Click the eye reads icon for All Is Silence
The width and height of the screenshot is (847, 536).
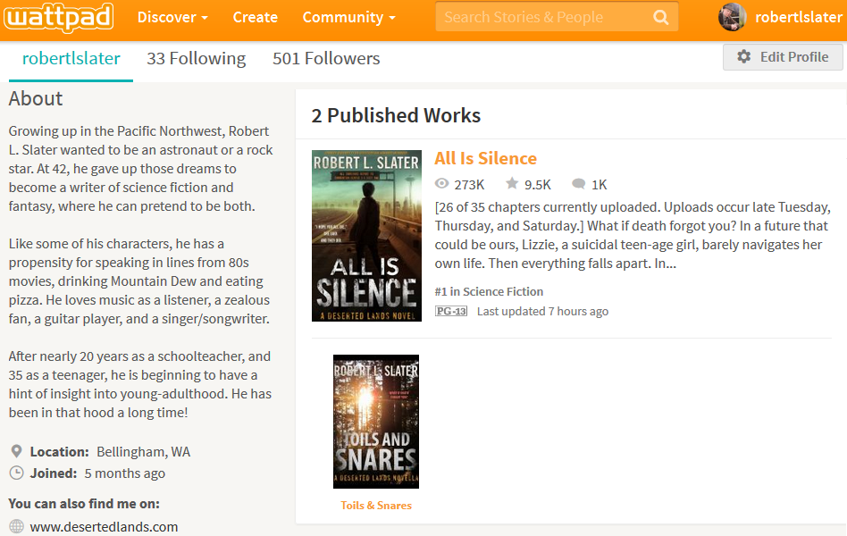click(442, 184)
